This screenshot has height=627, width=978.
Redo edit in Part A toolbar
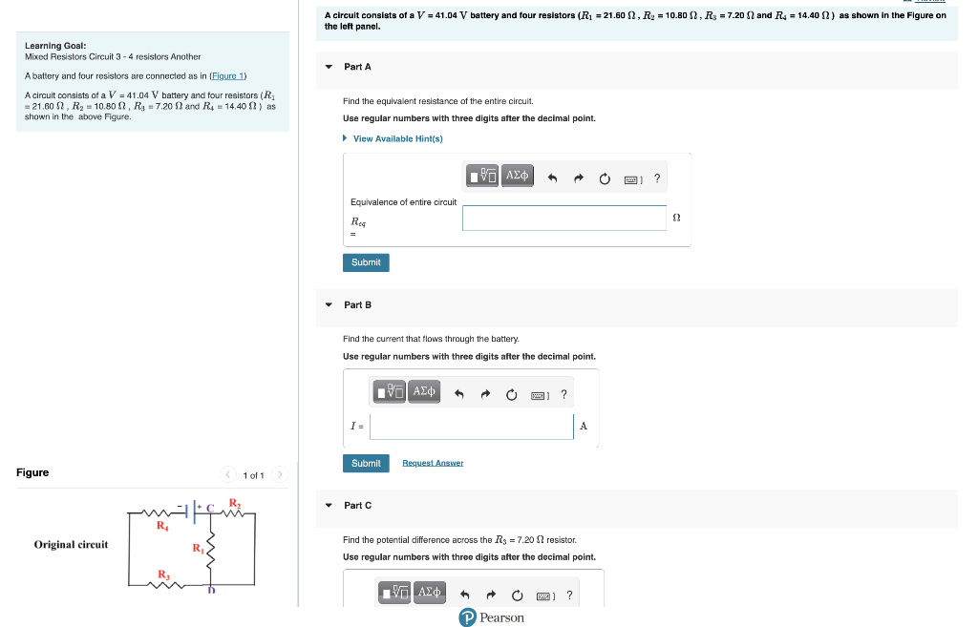[x=578, y=178]
